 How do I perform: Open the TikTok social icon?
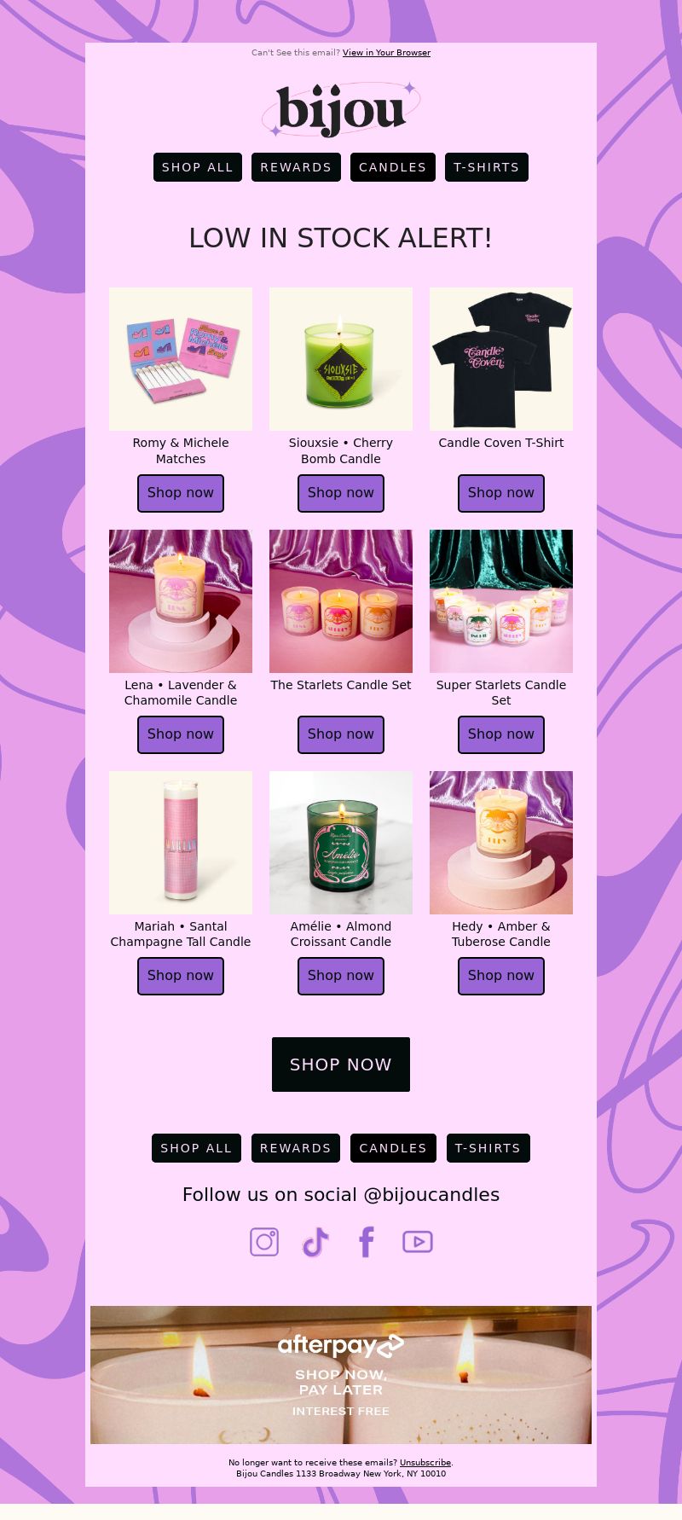315,1242
